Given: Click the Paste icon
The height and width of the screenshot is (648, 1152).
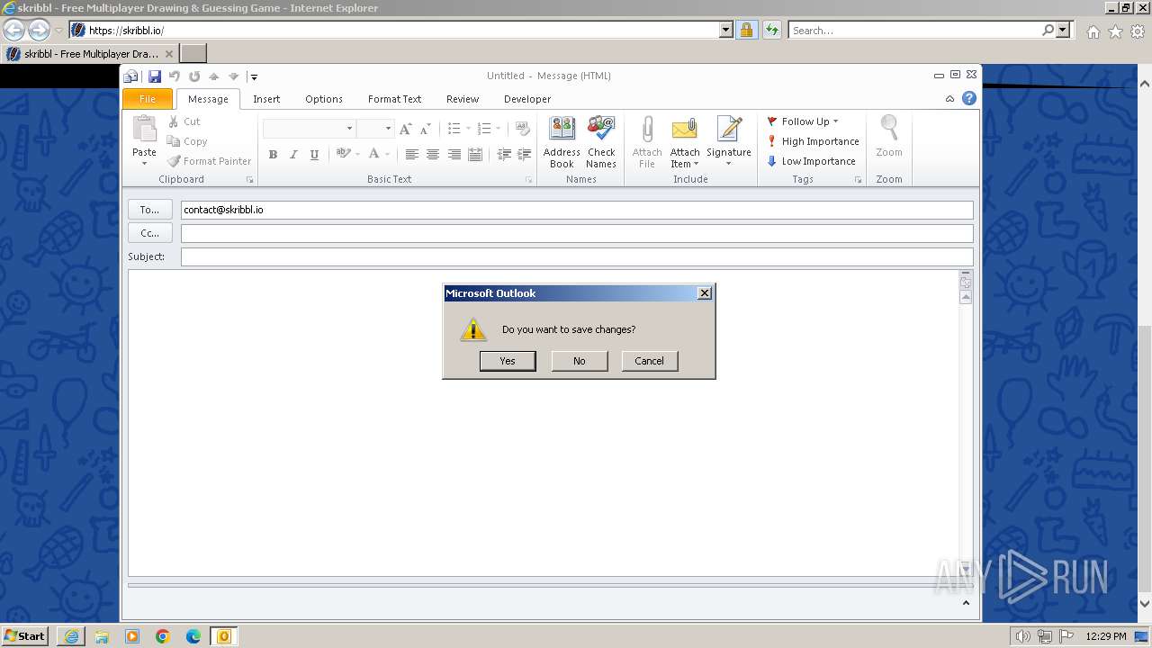Looking at the screenshot, I should point(144,130).
